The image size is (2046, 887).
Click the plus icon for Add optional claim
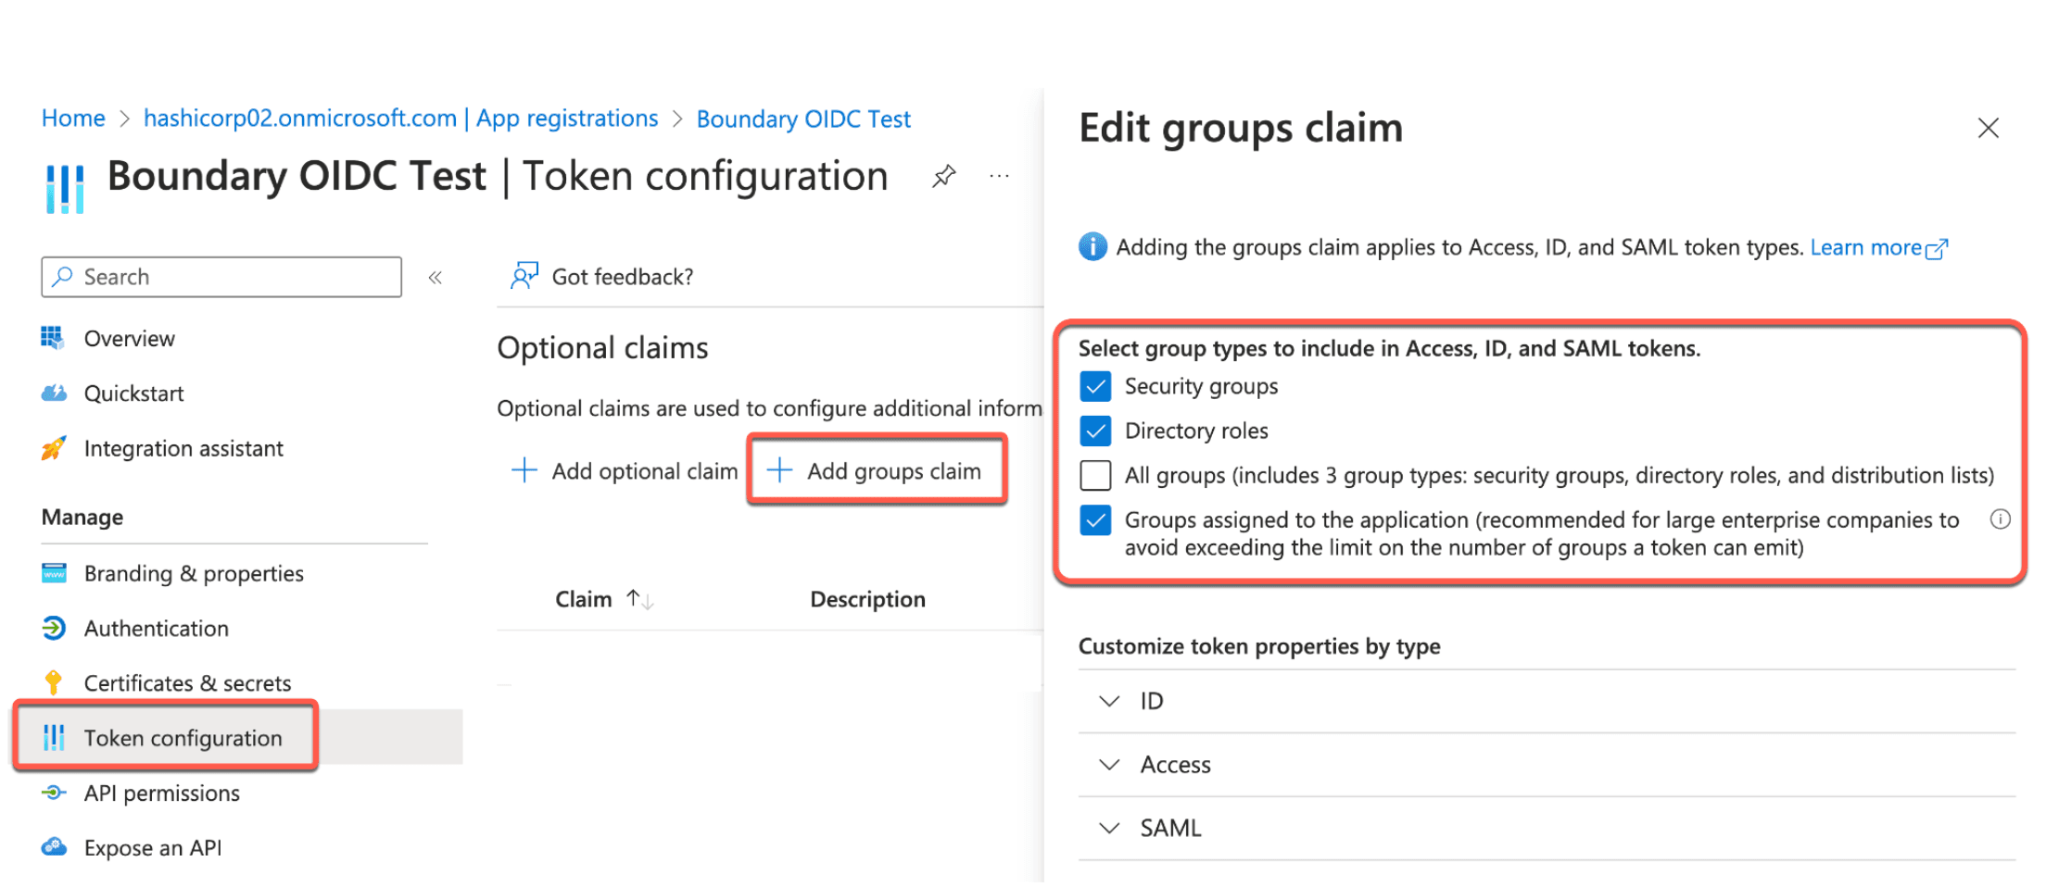tap(524, 470)
